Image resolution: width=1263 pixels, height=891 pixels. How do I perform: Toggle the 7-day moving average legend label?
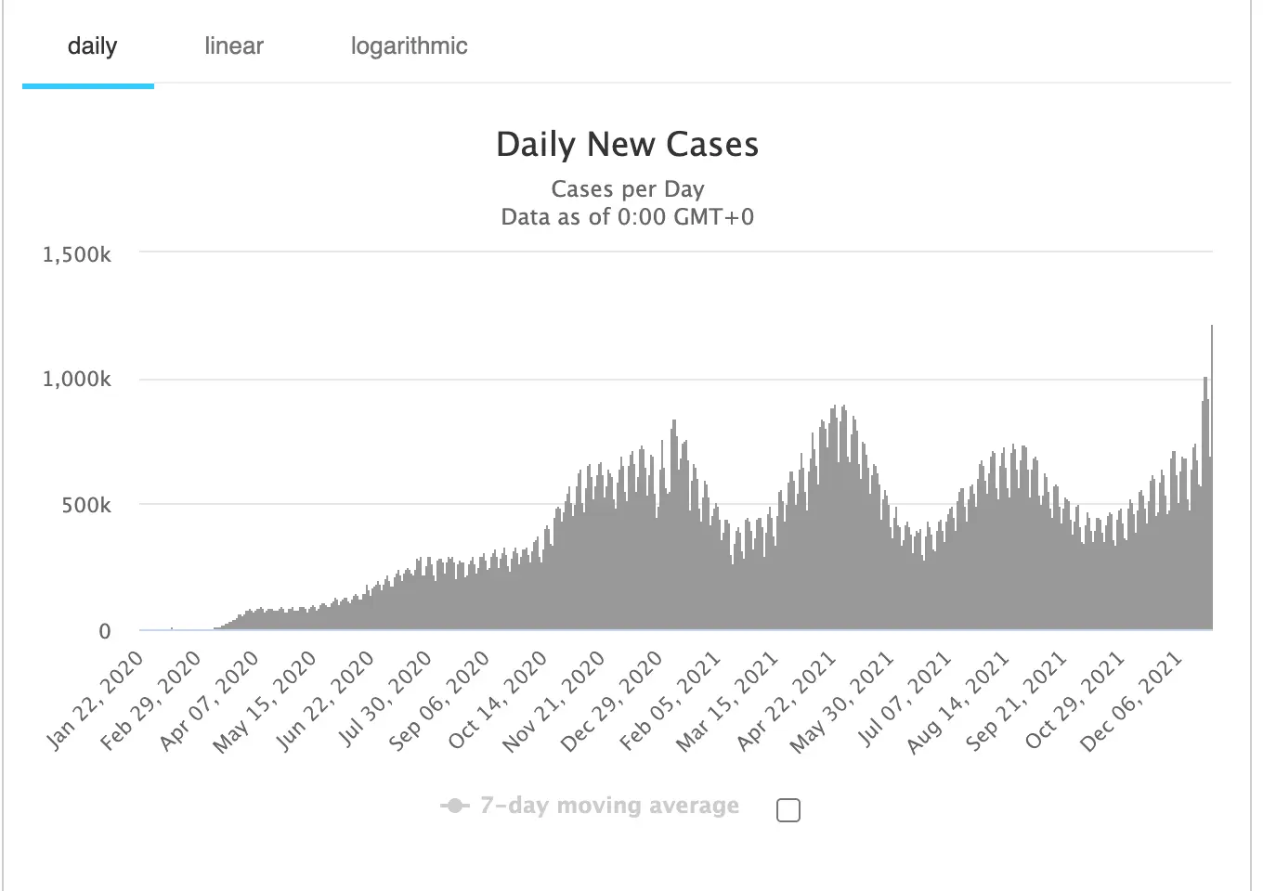(609, 806)
